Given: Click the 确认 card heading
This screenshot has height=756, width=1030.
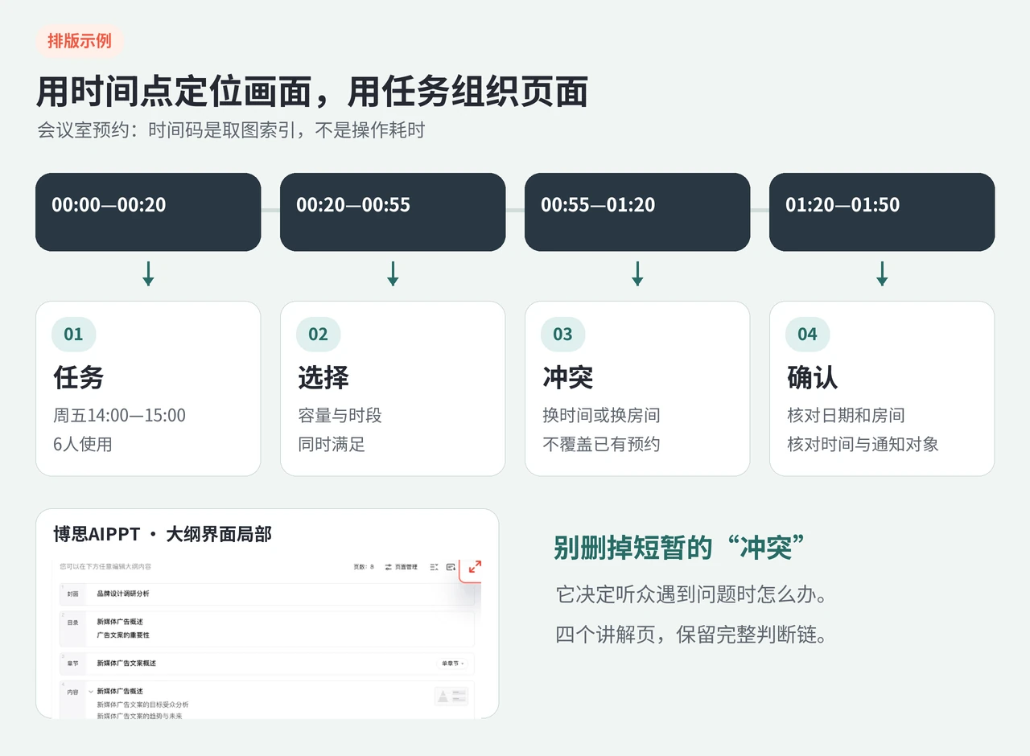Looking at the screenshot, I should 812,377.
